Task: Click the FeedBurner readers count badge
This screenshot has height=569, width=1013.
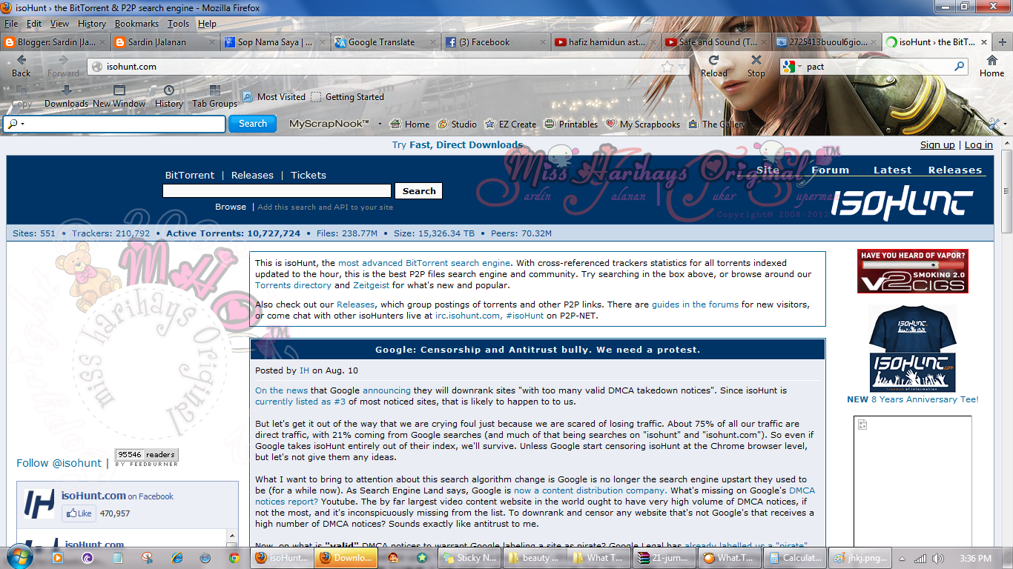Action: 146,458
